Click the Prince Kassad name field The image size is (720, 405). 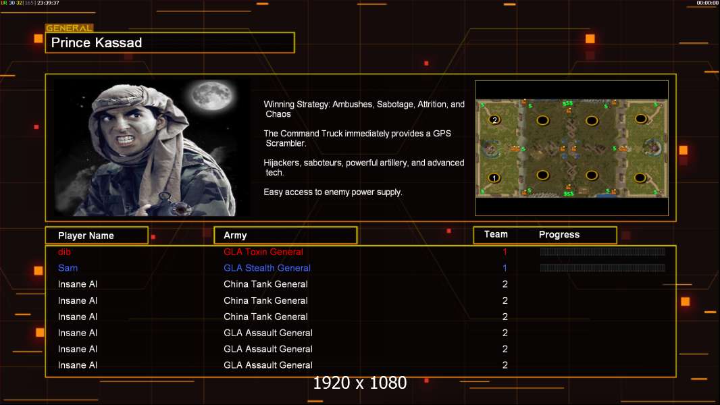click(170, 43)
